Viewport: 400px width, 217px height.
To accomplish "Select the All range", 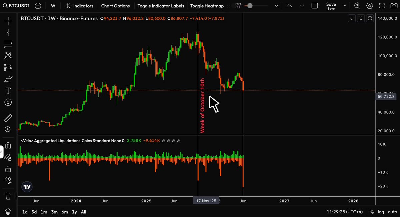I will pos(84,212).
